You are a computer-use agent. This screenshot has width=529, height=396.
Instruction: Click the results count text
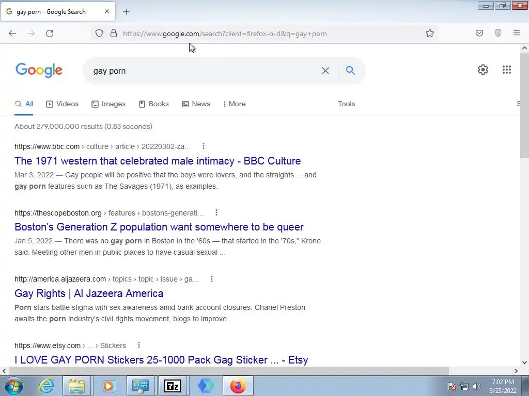(83, 127)
